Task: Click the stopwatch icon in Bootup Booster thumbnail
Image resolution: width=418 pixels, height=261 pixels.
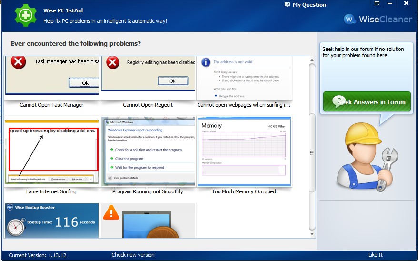Action: click(16, 227)
